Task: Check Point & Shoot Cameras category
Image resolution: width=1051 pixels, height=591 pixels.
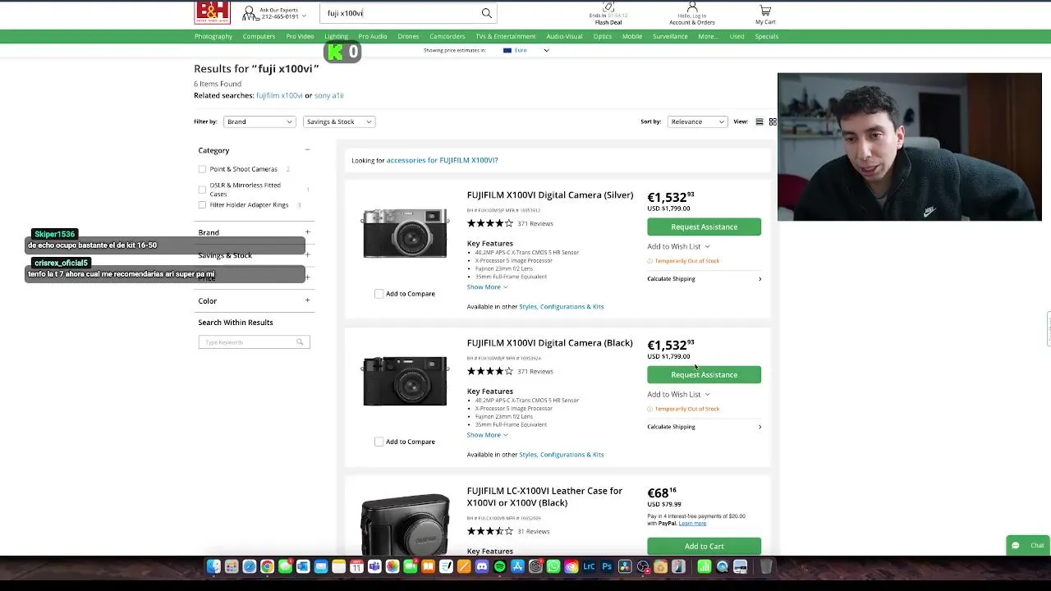Action: [202, 169]
